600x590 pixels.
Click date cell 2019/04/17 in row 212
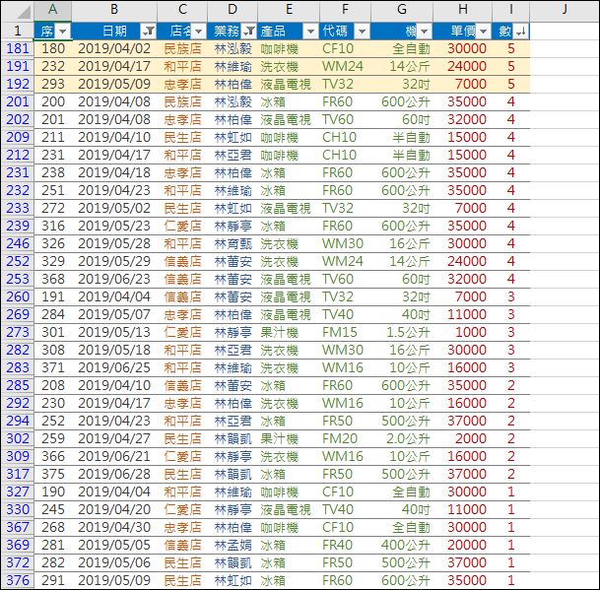coord(114,155)
